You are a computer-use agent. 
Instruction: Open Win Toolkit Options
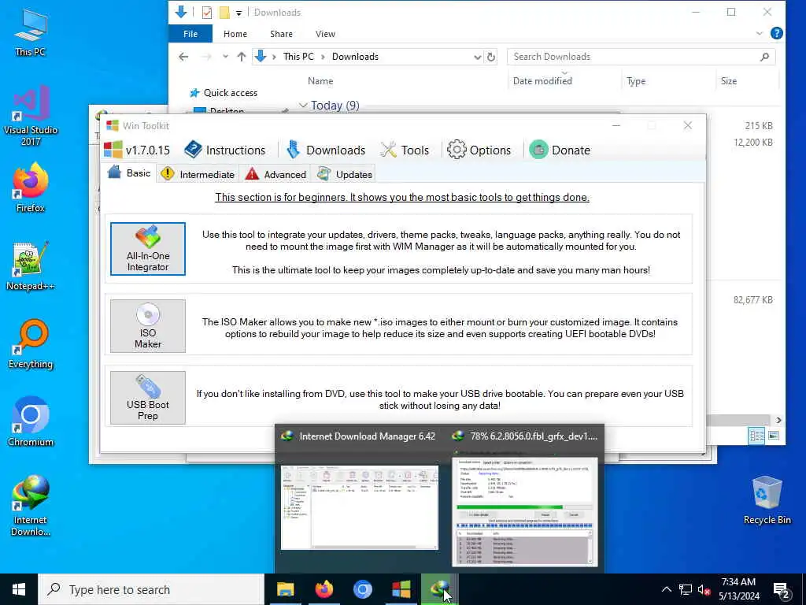(x=479, y=150)
